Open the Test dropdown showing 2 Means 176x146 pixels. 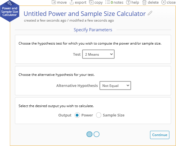(x=98, y=54)
